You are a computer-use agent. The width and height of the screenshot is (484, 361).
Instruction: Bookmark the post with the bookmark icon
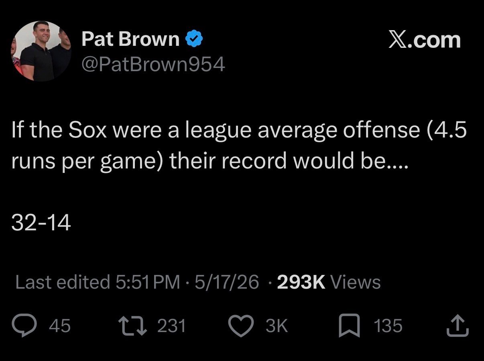pyautogui.click(x=350, y=325)
